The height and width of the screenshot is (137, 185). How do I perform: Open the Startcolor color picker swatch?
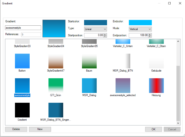[x=95, y=23]
